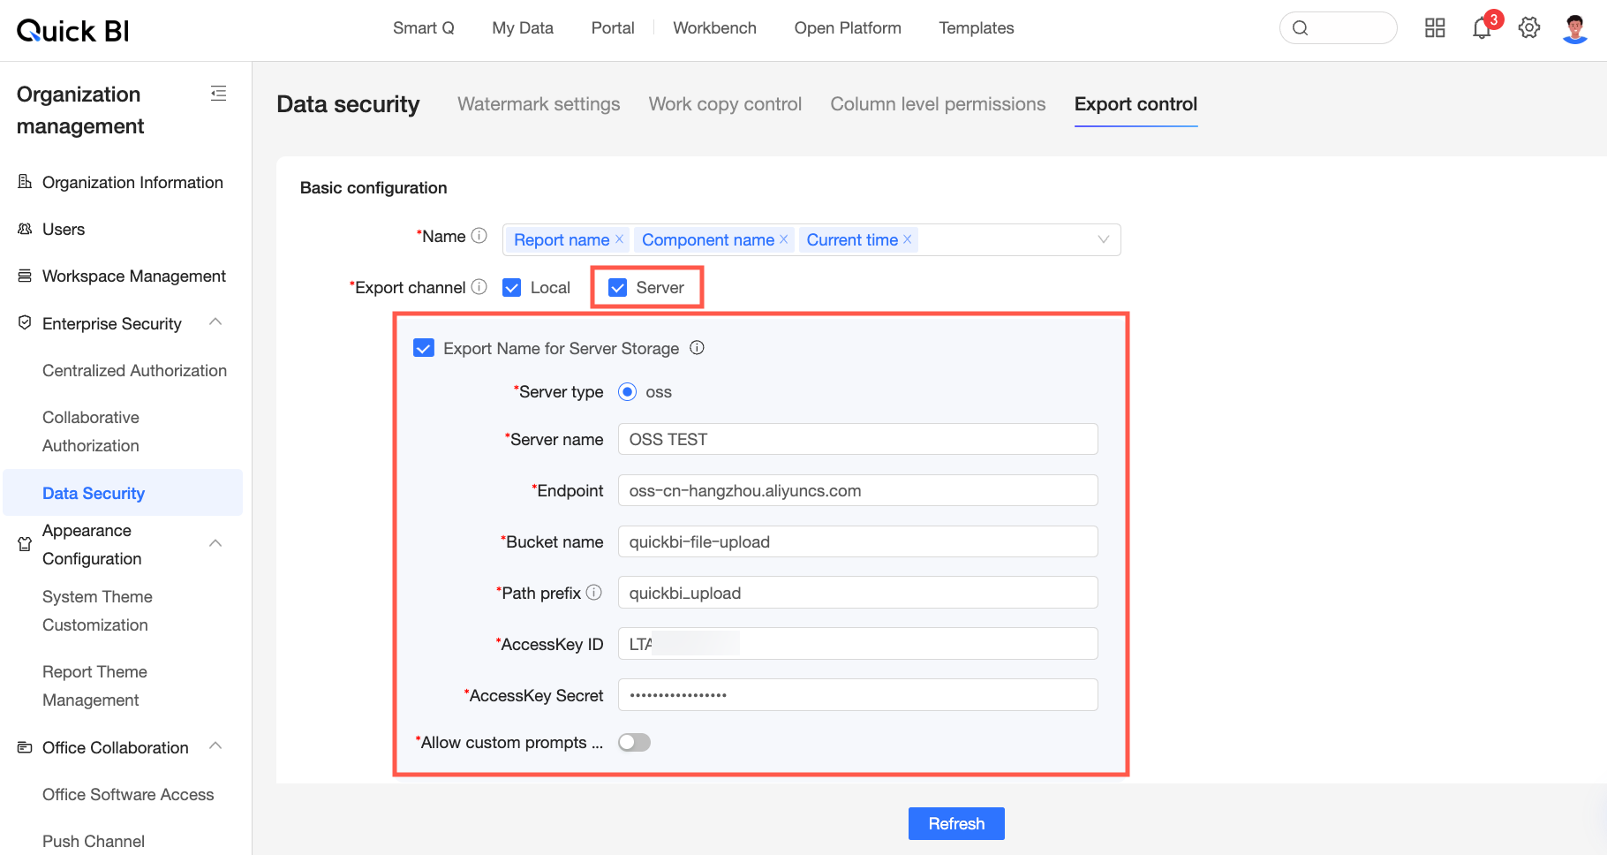Expand the Name field dropdown arrow

[x=1103, y=239]
